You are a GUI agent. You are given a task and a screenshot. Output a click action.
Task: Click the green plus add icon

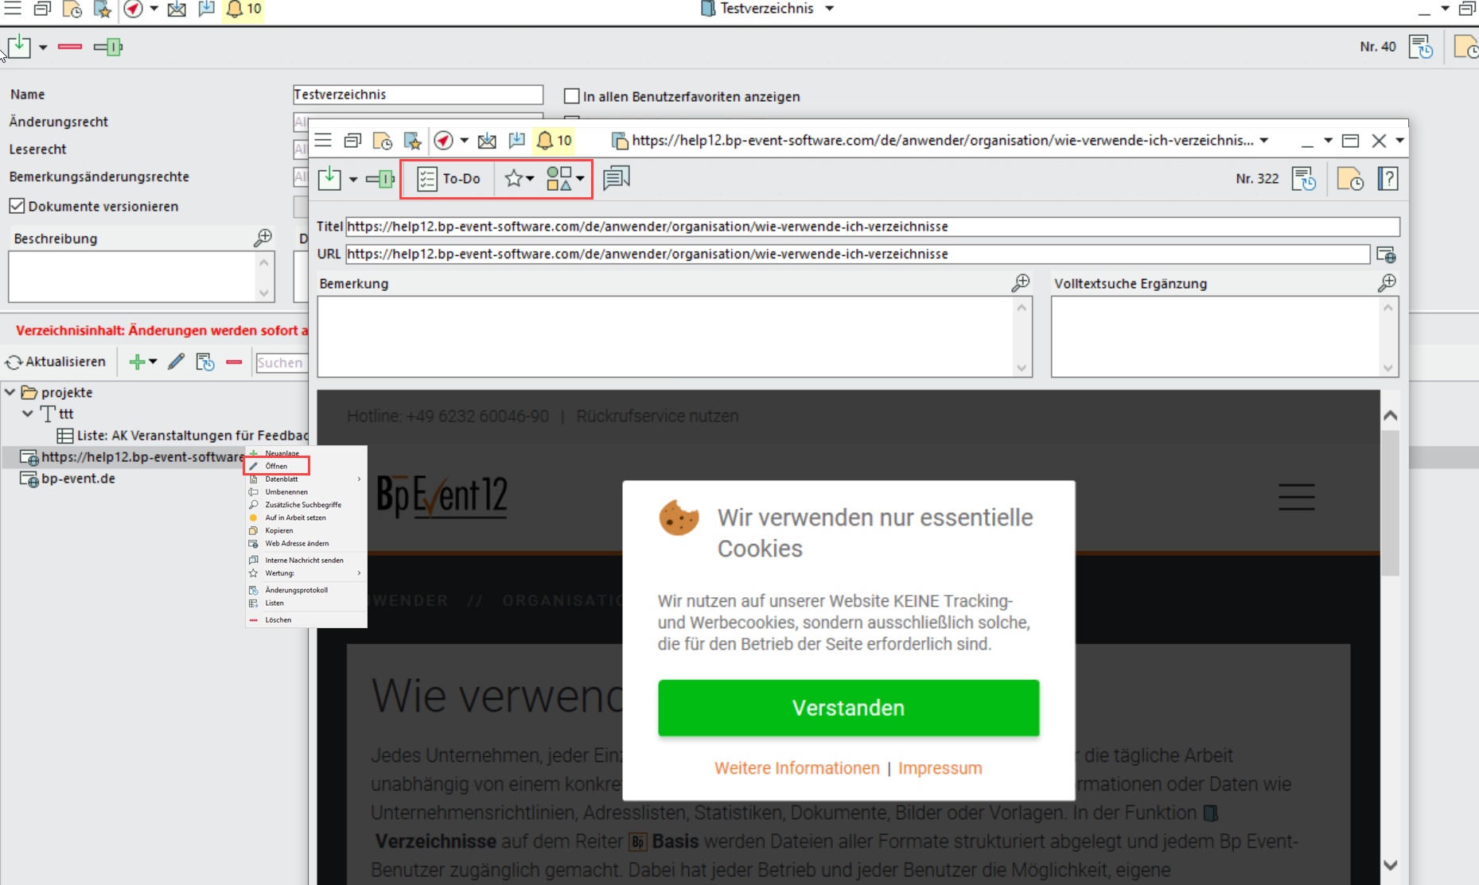(137, 363)
